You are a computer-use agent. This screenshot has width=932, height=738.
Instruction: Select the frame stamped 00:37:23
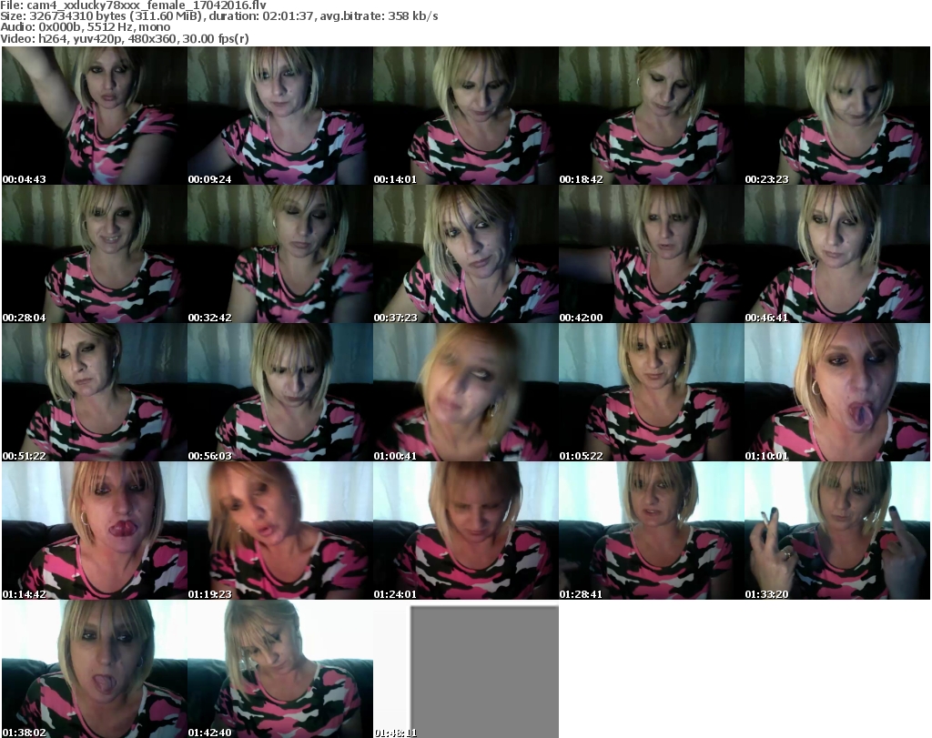(466, 254)
